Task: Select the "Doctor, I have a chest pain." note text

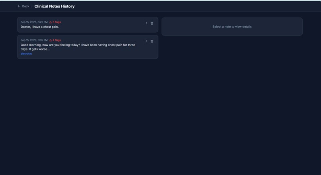Action: [39, 27]
